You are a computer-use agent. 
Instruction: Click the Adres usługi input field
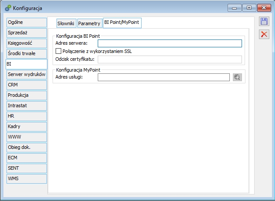164,77
